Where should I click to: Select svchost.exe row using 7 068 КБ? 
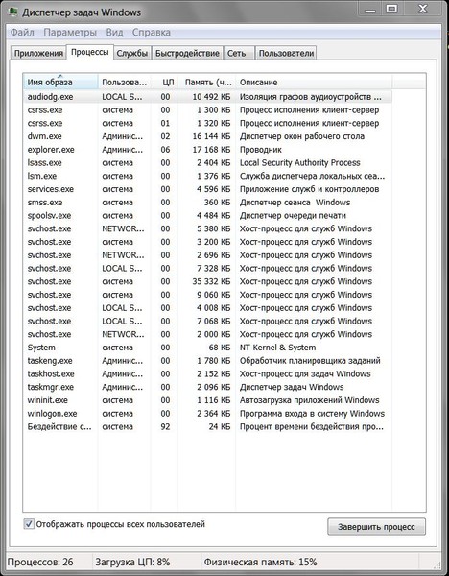(x=207, y=321)
